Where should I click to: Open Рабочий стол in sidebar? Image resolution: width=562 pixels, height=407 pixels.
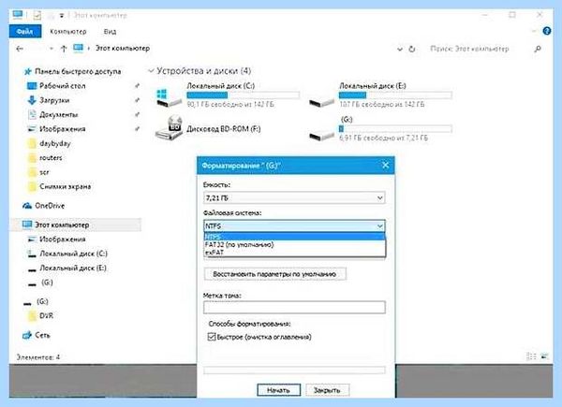pyautogui.click(x=63, y=86)
